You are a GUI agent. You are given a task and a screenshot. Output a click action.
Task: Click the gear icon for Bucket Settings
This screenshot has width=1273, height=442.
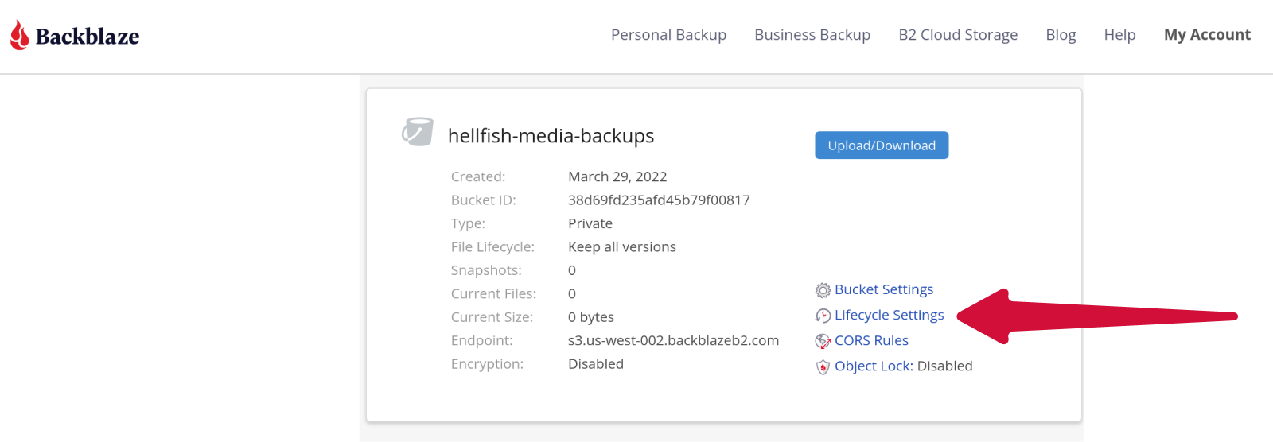(x=823, y=290)
